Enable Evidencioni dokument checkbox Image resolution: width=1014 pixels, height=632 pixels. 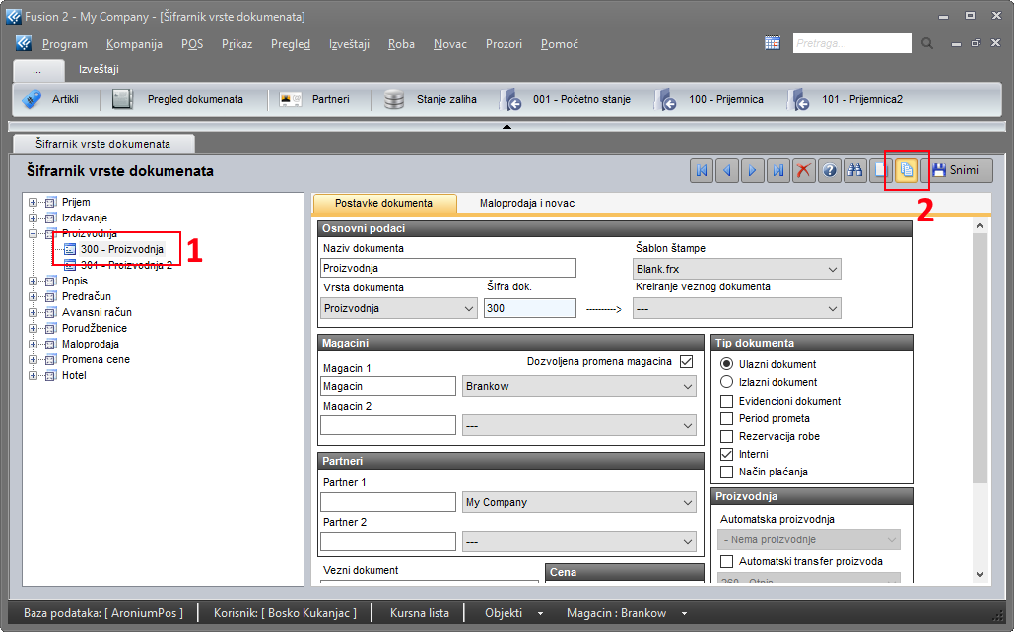[x=727, y=401]
